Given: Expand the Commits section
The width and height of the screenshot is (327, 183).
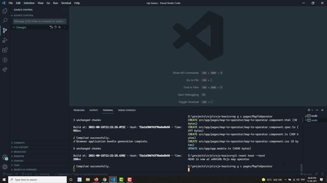Looking at the screenshot, I should coord(39,143).
